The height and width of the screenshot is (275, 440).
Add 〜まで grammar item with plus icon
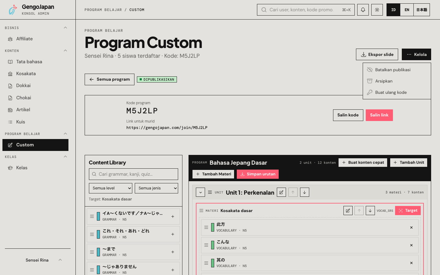(x=173, y=252)
